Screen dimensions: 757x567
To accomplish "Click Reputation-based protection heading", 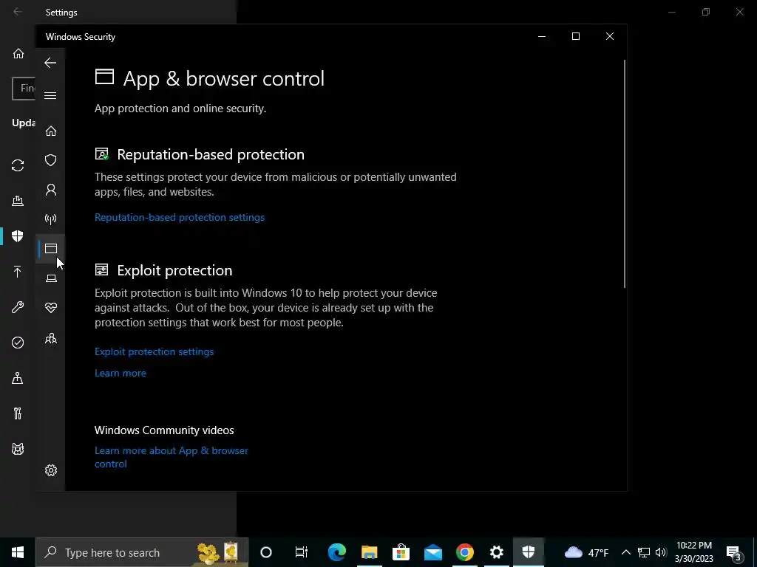I will coord(211,154).
